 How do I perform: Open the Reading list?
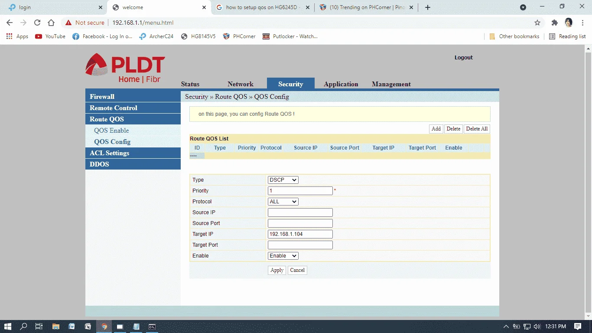(x=567, y=36)
